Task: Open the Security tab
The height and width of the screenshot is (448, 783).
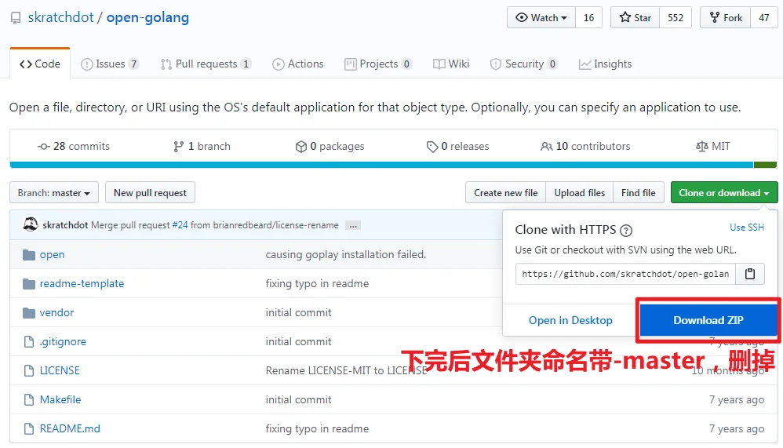Action: click(x=524, y=64)
